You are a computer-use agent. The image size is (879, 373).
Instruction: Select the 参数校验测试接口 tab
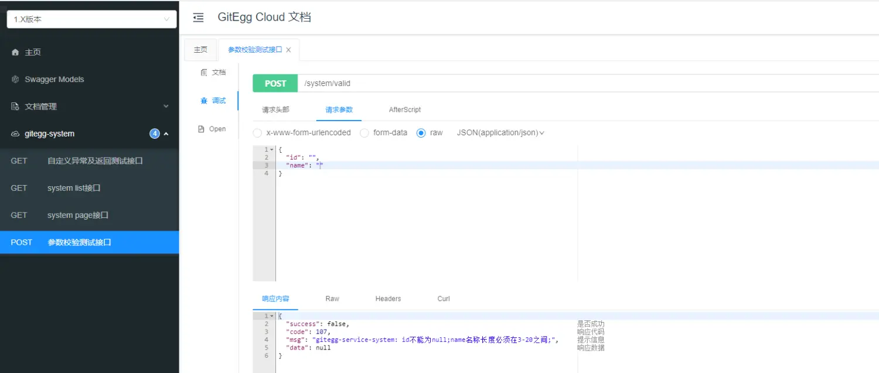pyautogui.click(x=255, y=50)
